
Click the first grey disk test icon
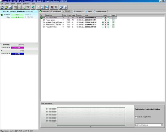[x=16, y=8]
